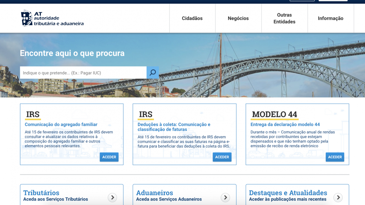The image size is (365, 205).
Task: Open the Destaques e Atualidades chevron arrow
Action: click(x=338, y=197)
